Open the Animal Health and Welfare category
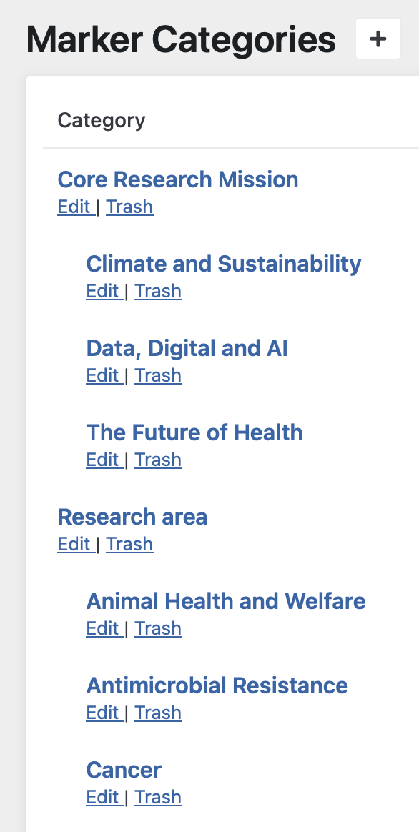This screenshot has width=419, height=832. pos(226,601)
